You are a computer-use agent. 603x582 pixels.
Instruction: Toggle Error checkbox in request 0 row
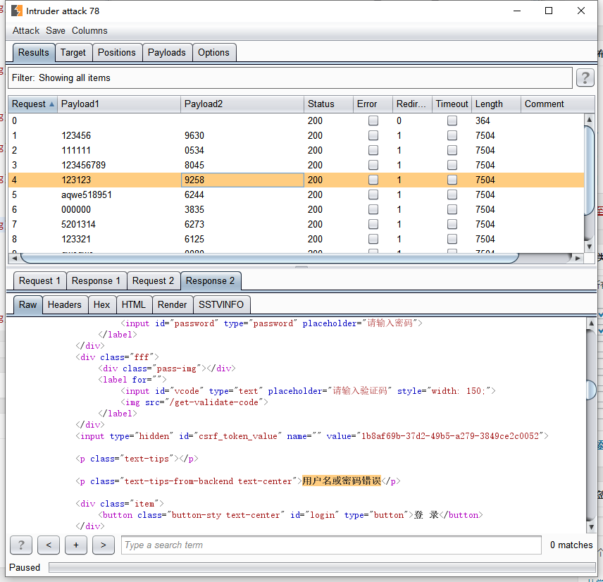pyautogui.click(x=373, y=120)
